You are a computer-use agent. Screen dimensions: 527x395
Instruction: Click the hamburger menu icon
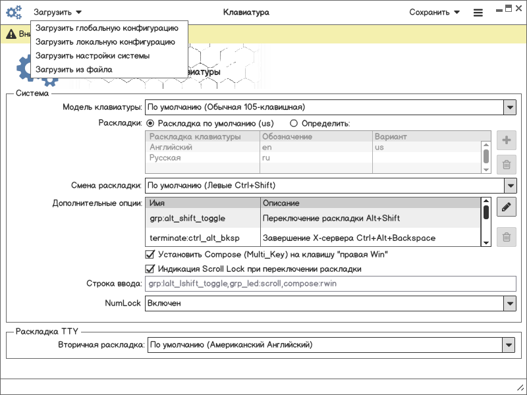coord(478,13)
